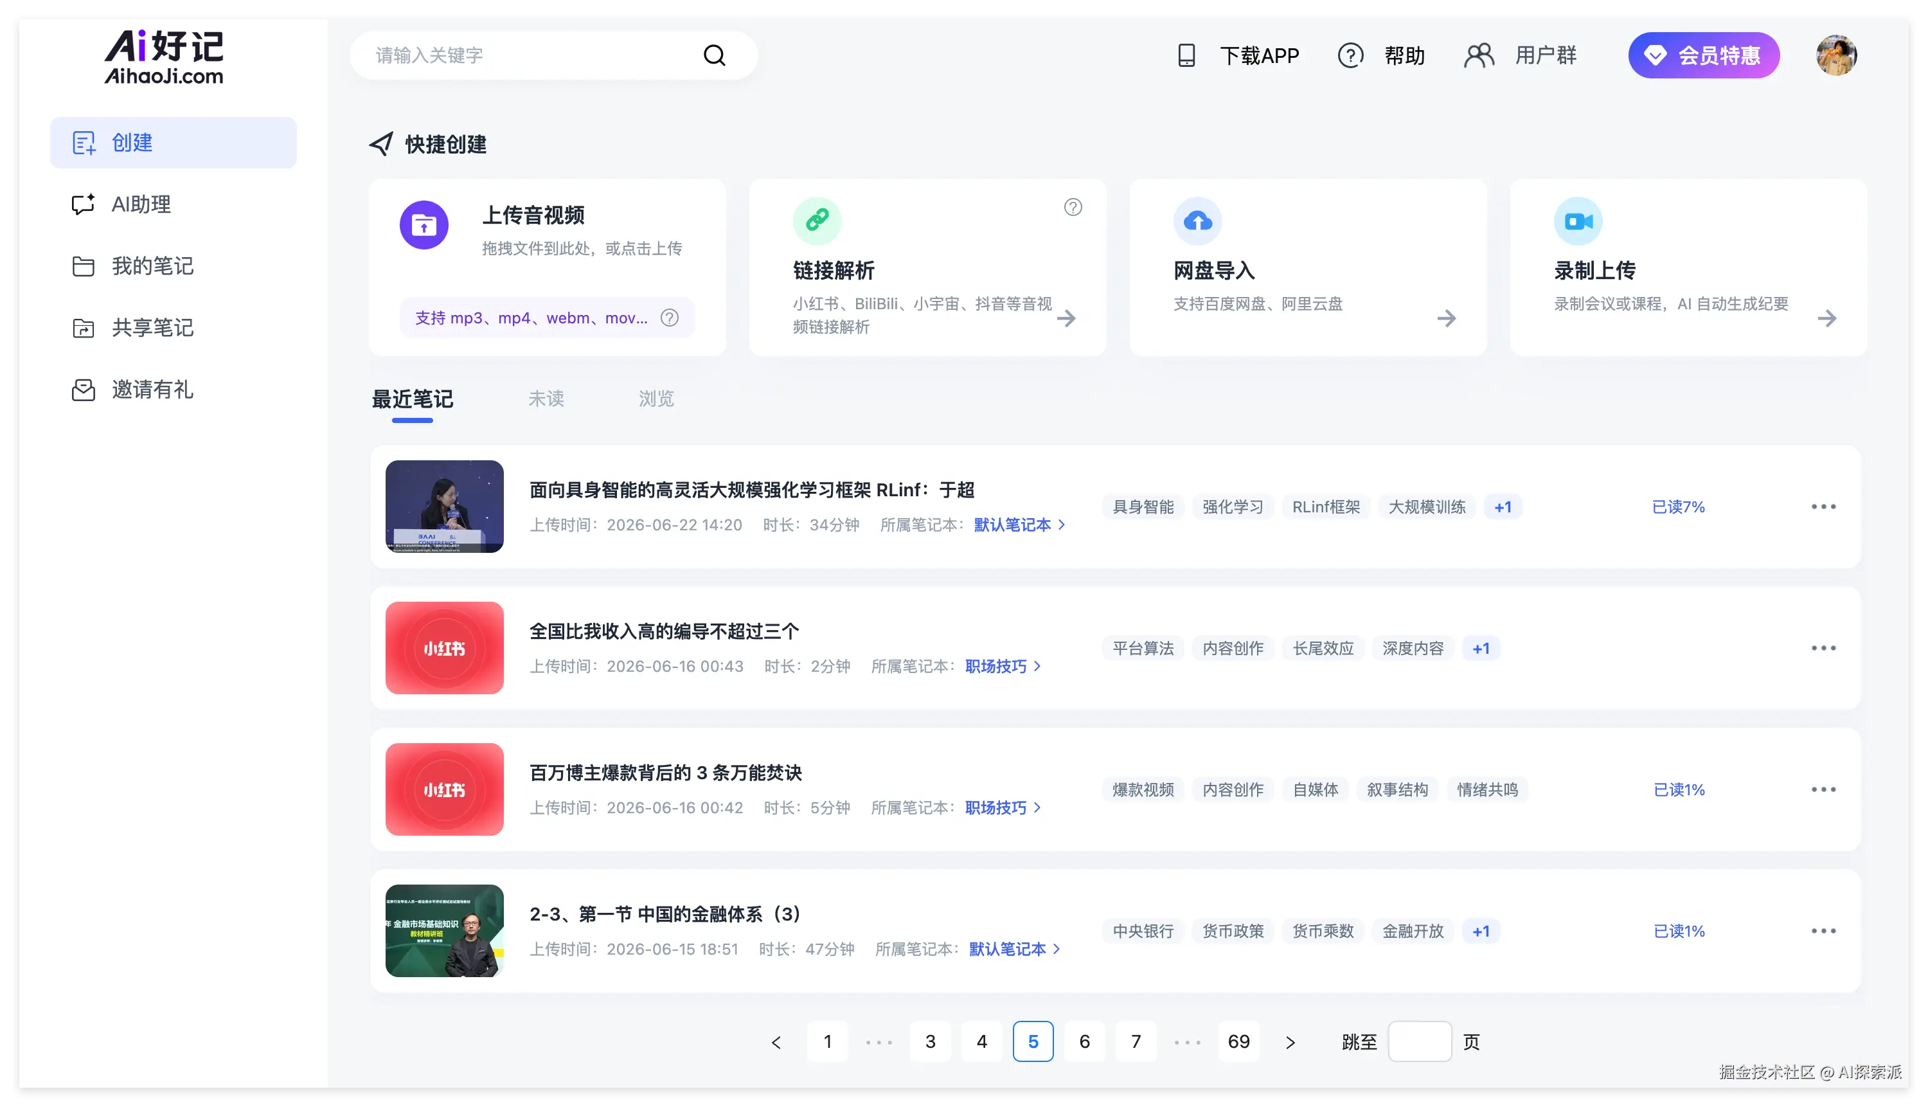
Task: Go to previous page arrow
Action: [x=776, y=1042]
